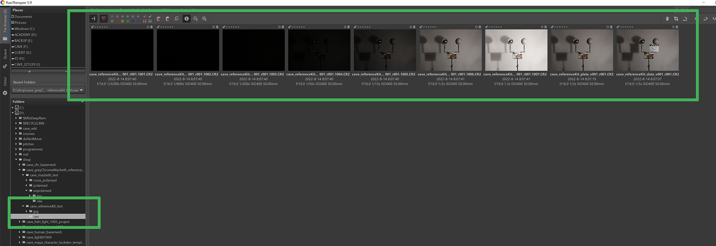716x246 pixels.
Task: Show trash contents with the bin magnifier icon
Action: (159, 19)
